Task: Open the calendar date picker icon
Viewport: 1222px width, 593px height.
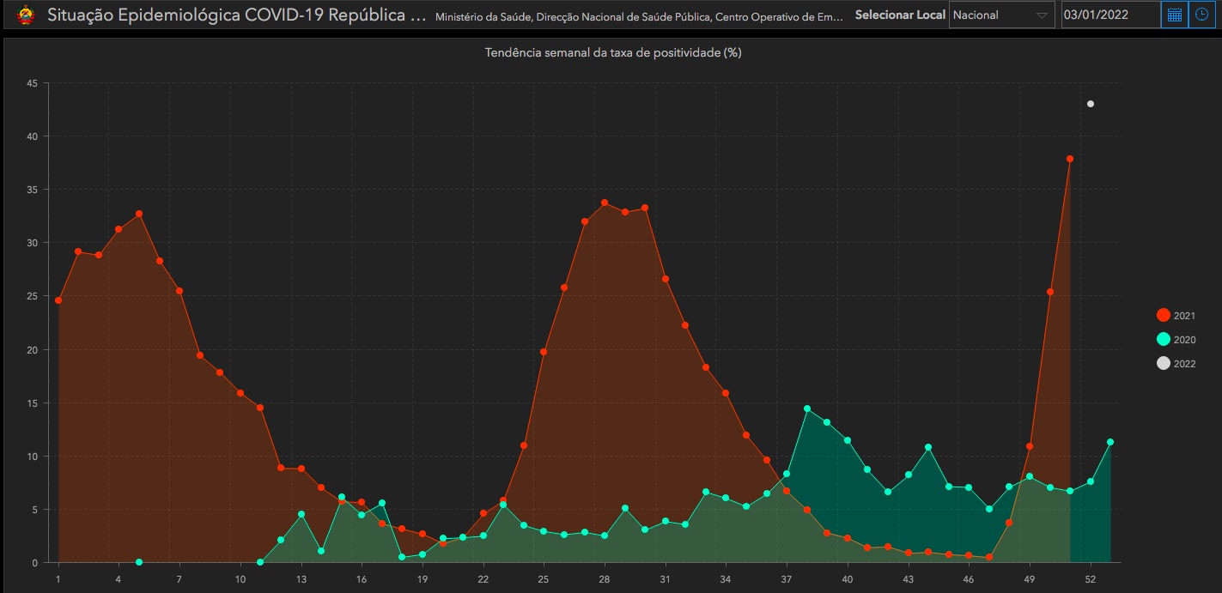Action: click(1174, 15)
